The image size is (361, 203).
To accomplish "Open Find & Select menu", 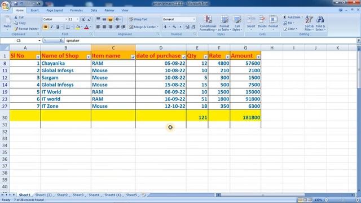I will click(x=320, y=23).
